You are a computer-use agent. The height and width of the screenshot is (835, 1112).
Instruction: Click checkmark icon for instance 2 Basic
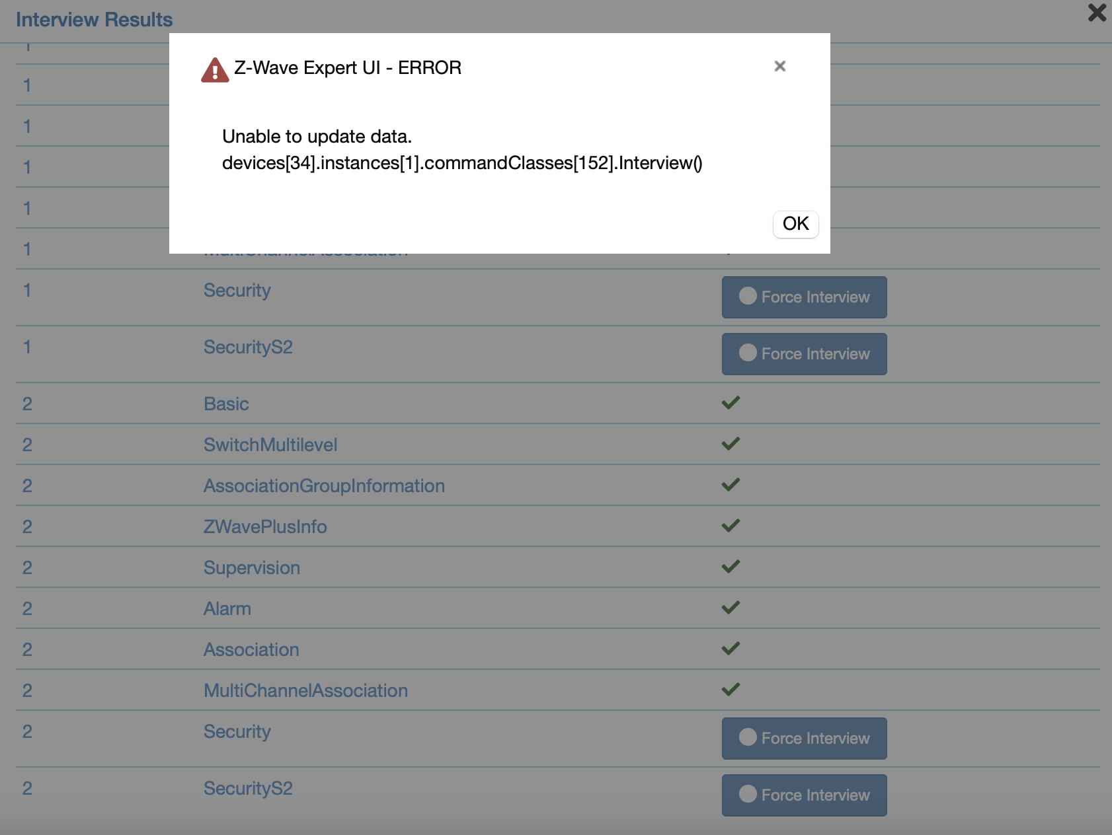[x=731, y=403]
